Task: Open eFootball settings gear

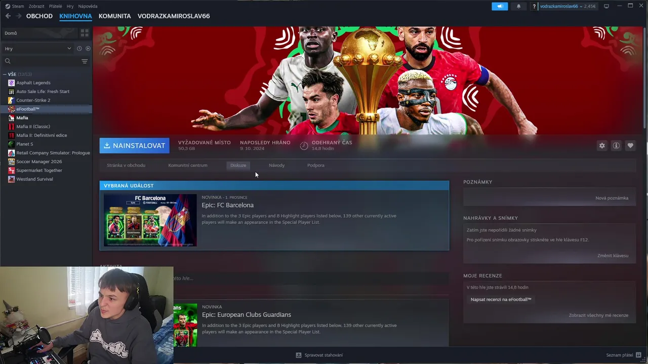Action: 602,146
